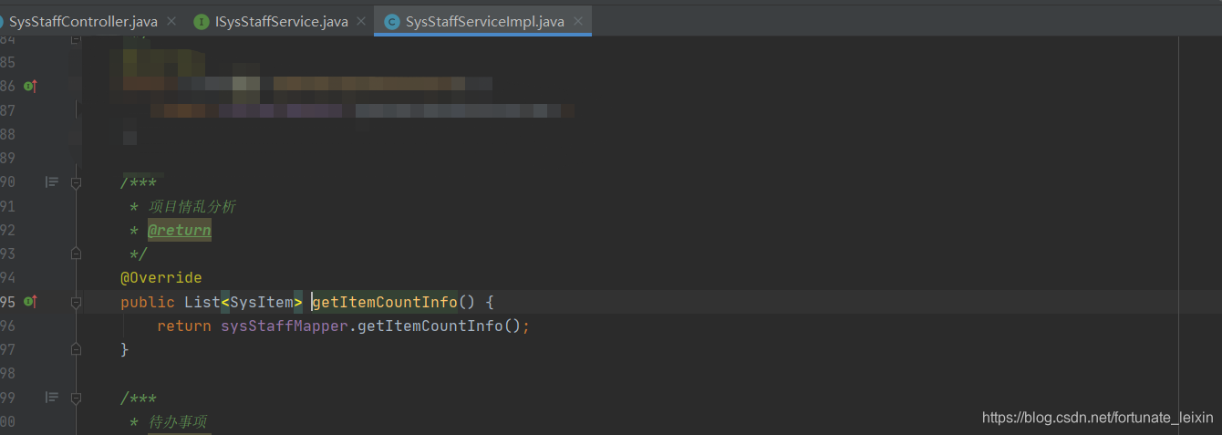
Task: Close the SysStaffController.java tab
Action: coord(171,21)
